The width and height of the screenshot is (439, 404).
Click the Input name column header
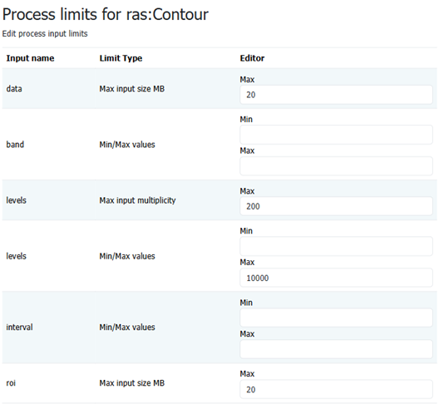click(30, 58)
